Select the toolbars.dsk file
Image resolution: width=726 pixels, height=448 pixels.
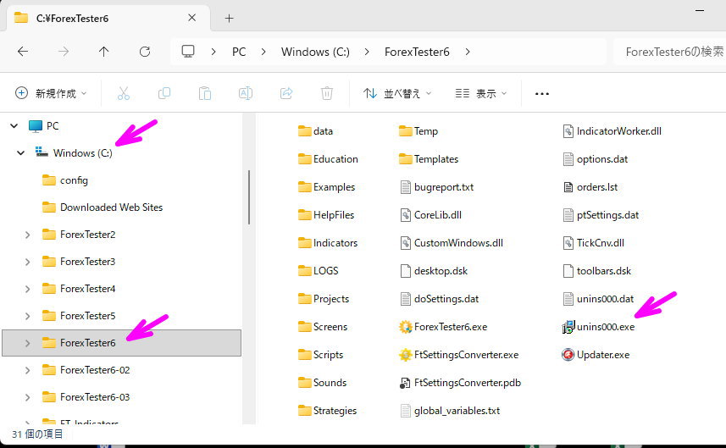pos(596,271)
